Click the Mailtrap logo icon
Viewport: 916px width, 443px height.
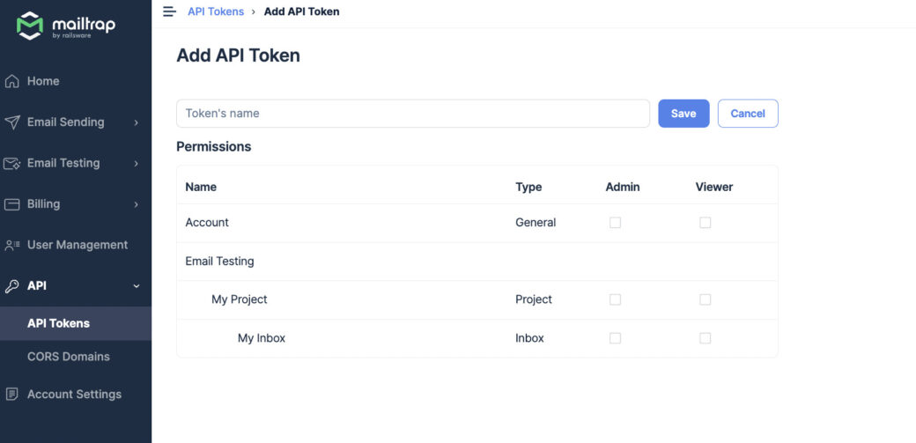pos(30,26)
